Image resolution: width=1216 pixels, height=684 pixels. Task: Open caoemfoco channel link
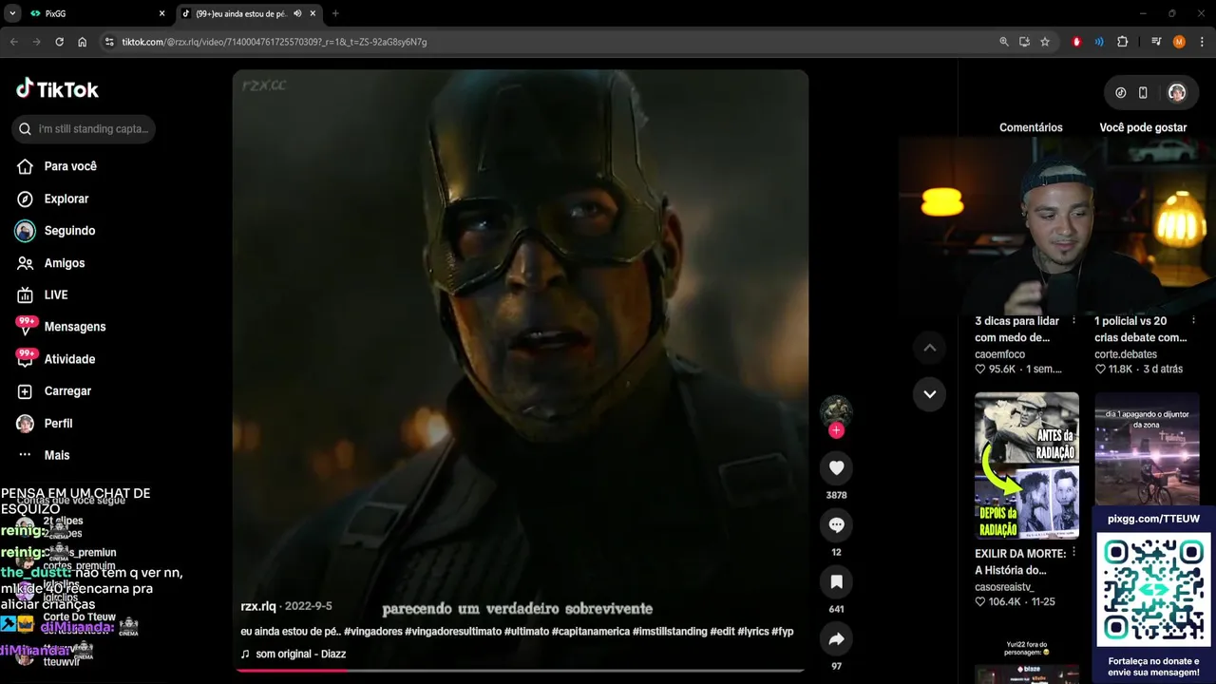coord(999,354)
